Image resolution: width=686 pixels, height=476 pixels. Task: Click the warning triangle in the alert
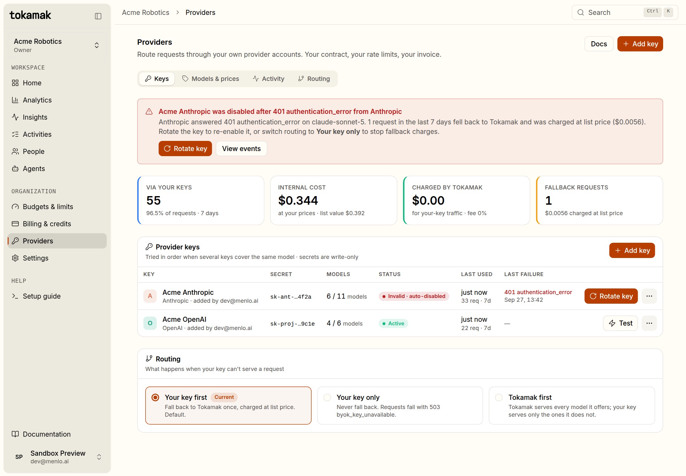pyautogui.click(x=149, y=112)
